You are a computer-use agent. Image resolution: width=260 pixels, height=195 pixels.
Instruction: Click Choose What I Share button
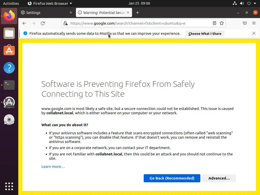[x=205, y=34]
